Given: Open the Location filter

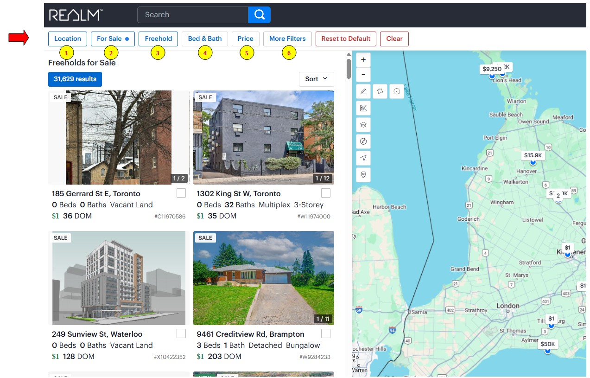Looking at the screenshot, I should pyautogui.click(x=67, y=39).
